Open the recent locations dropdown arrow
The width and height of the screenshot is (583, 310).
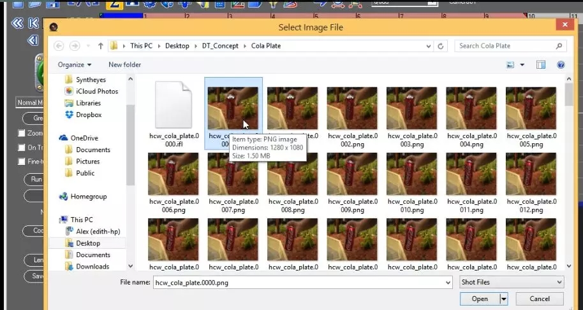click(x=88, y=46)
